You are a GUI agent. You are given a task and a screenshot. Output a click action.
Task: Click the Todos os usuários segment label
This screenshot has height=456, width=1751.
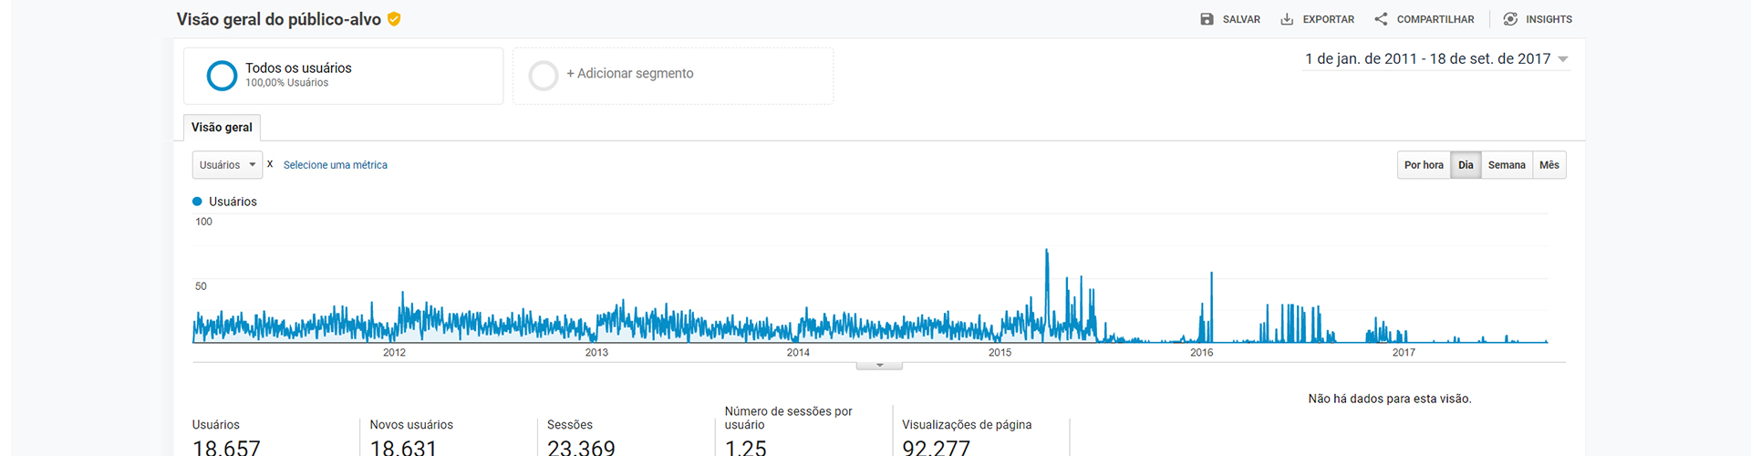tap(298, 68)
